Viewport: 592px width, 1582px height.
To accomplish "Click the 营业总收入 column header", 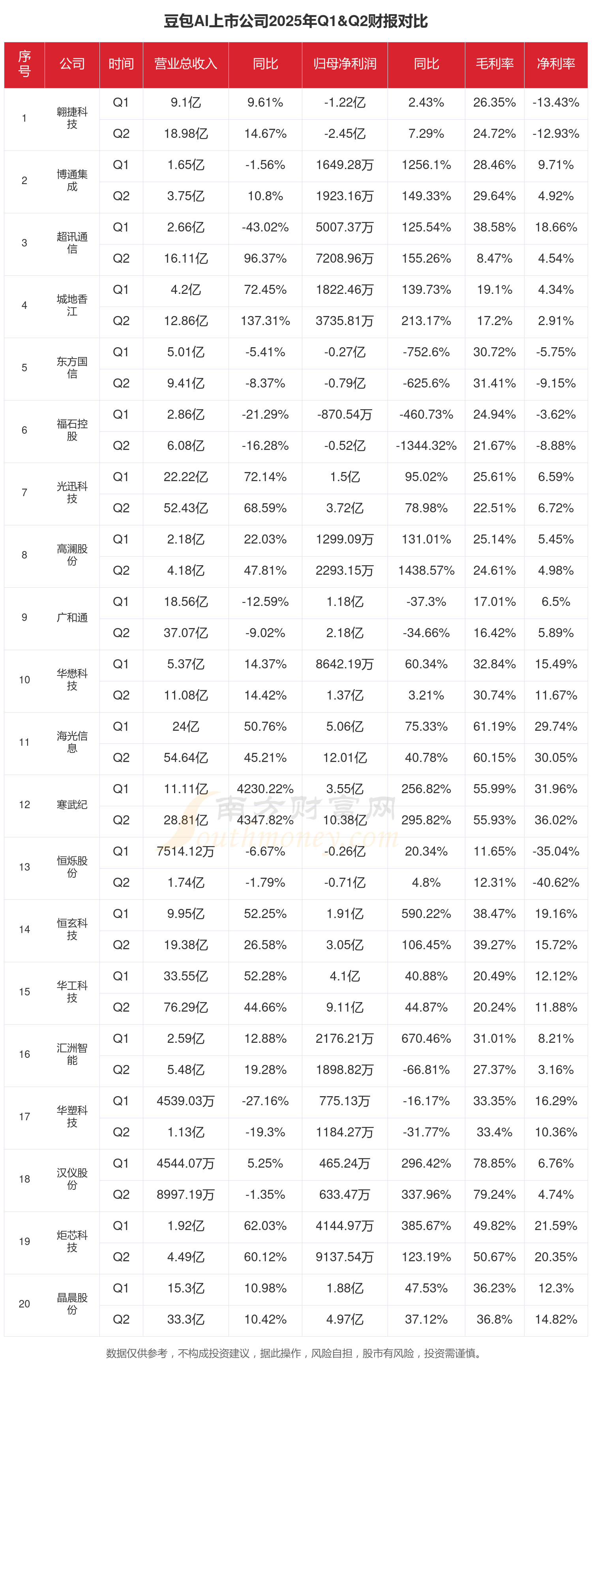I will (x=185, y=64).
